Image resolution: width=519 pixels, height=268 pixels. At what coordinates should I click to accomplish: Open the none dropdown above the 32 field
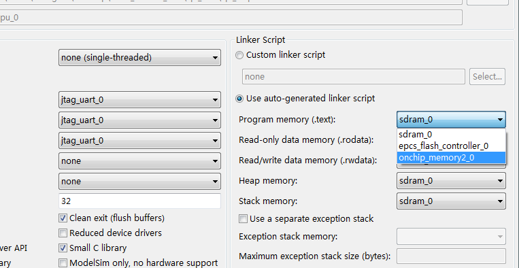139,182
